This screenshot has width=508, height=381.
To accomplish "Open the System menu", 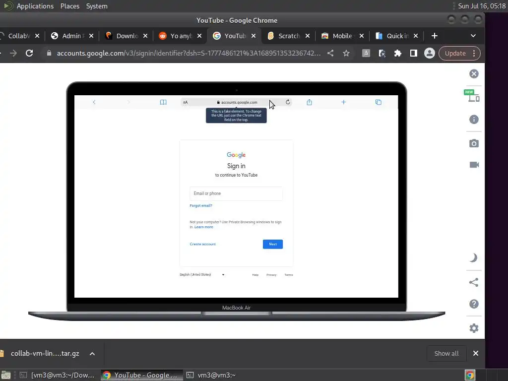I will tap(97, 6).
